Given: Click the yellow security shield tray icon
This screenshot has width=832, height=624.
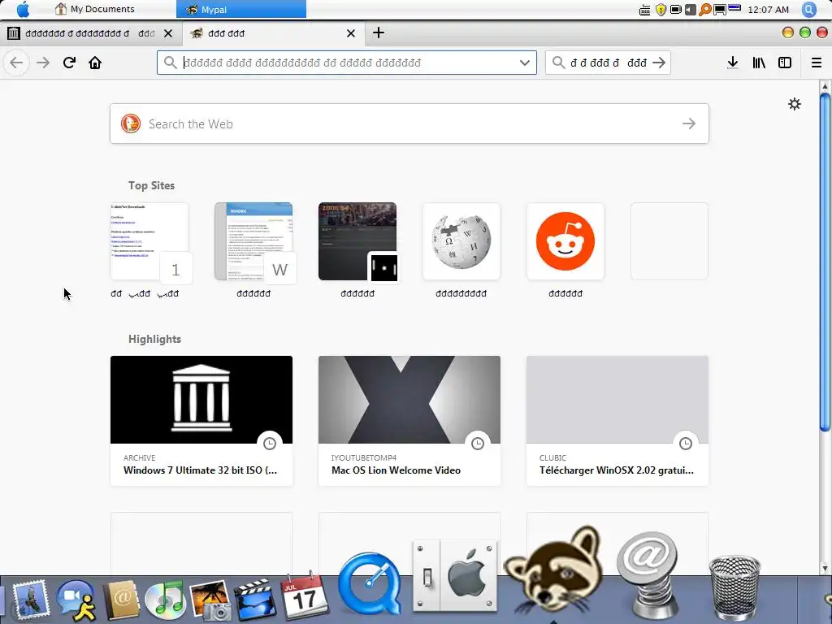Looking at the screenshot, I should (x=661, y=10).
